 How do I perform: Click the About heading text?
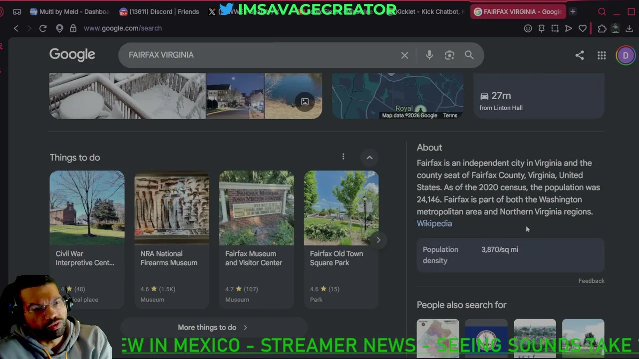[x=429, y=148]
